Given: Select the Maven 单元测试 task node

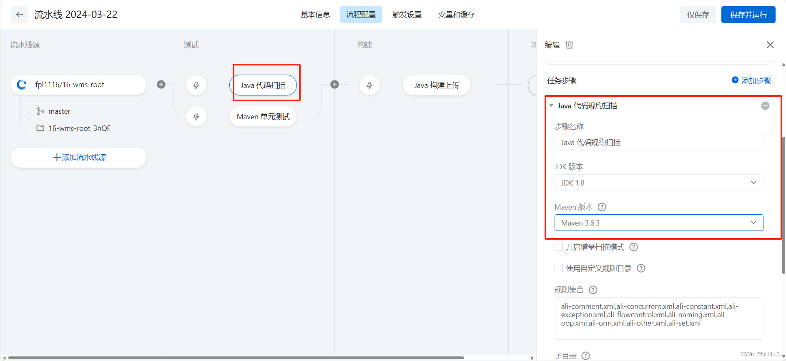Looking at the screenshot, I should 263,117.
